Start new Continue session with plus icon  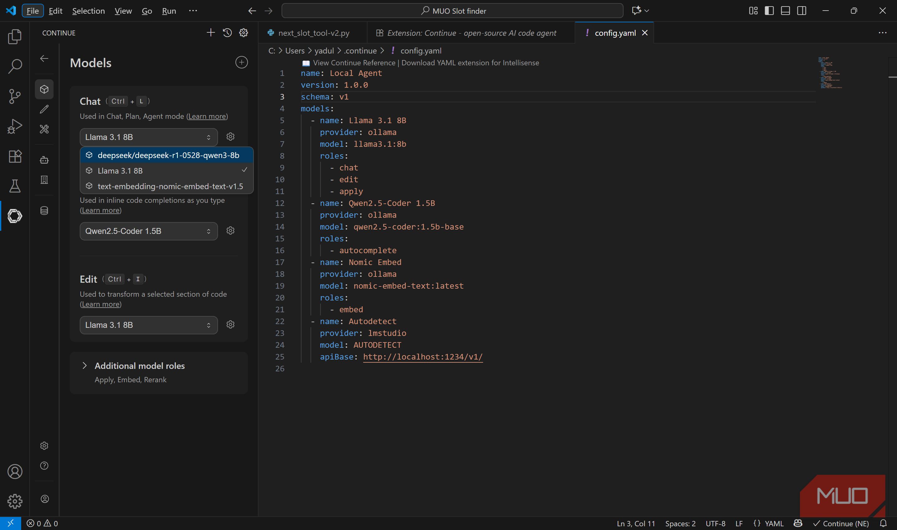click(211, 33)
